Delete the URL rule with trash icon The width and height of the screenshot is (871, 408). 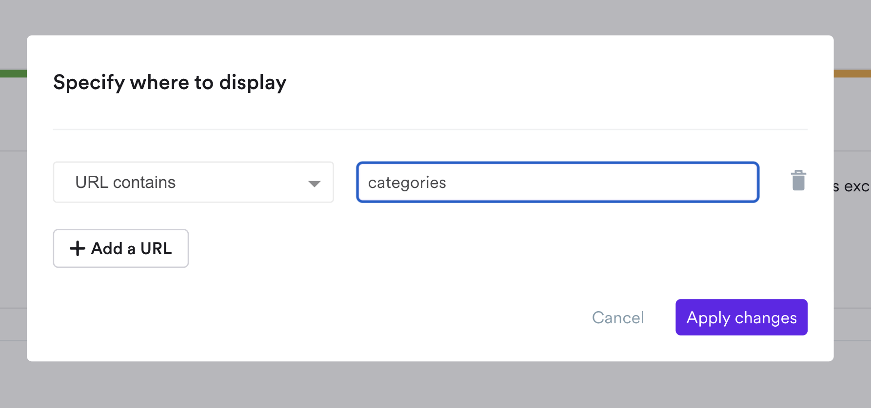point(798,181)
